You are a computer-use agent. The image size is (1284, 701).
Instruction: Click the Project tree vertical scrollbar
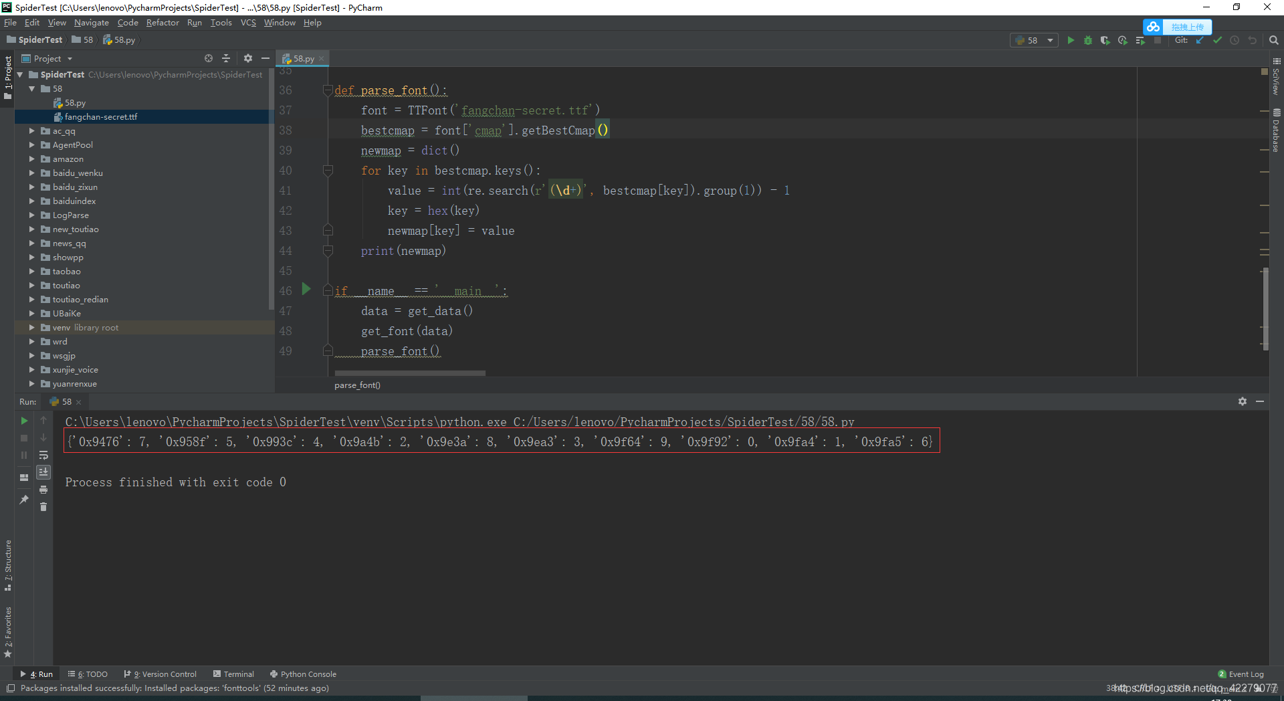tap(271, 187)
